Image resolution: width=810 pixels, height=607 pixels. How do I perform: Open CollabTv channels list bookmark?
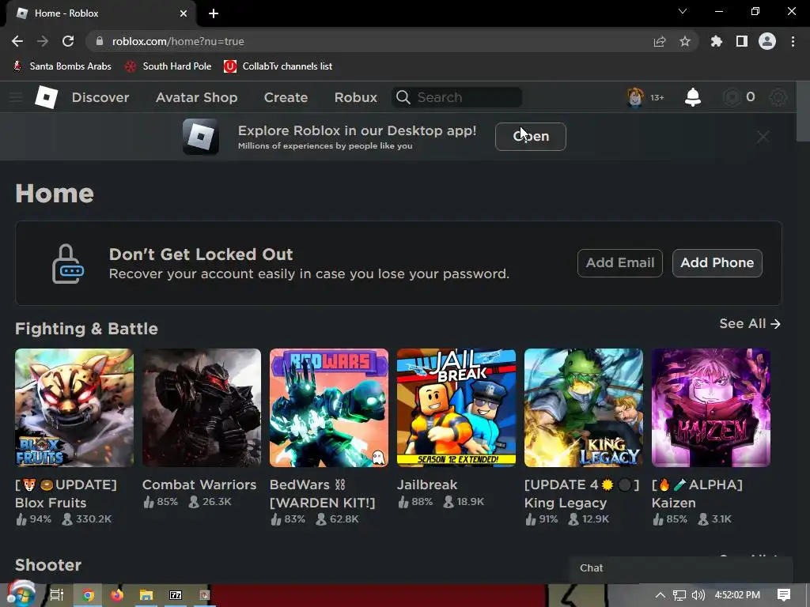pos(278,66)
